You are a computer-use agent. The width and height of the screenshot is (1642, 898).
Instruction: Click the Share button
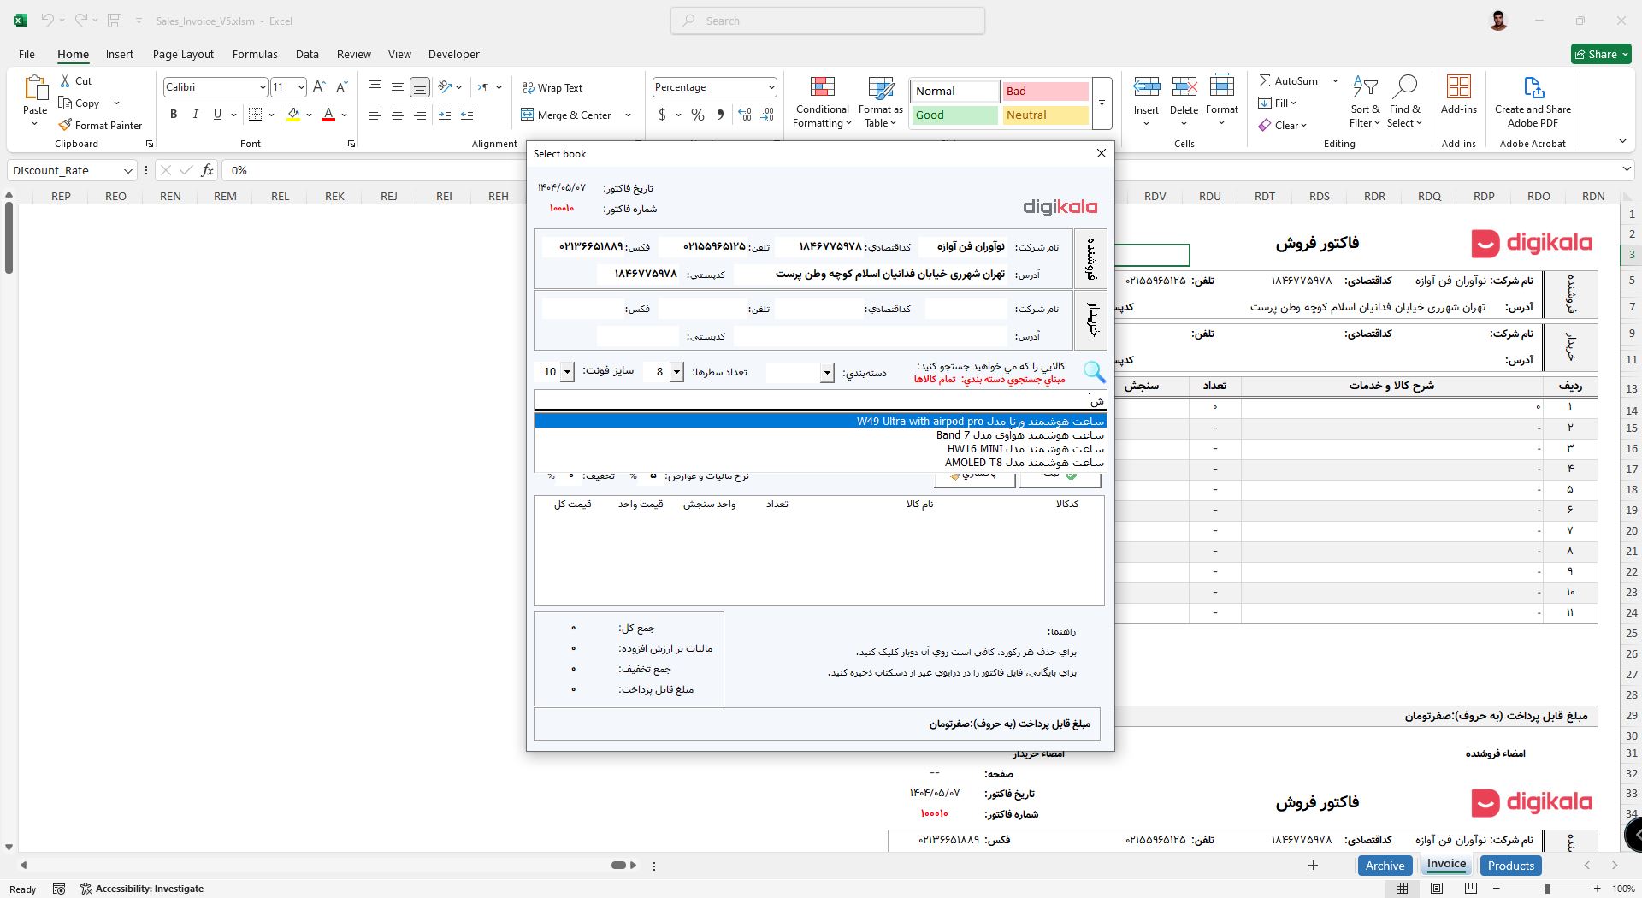[x=1602, y=54]
